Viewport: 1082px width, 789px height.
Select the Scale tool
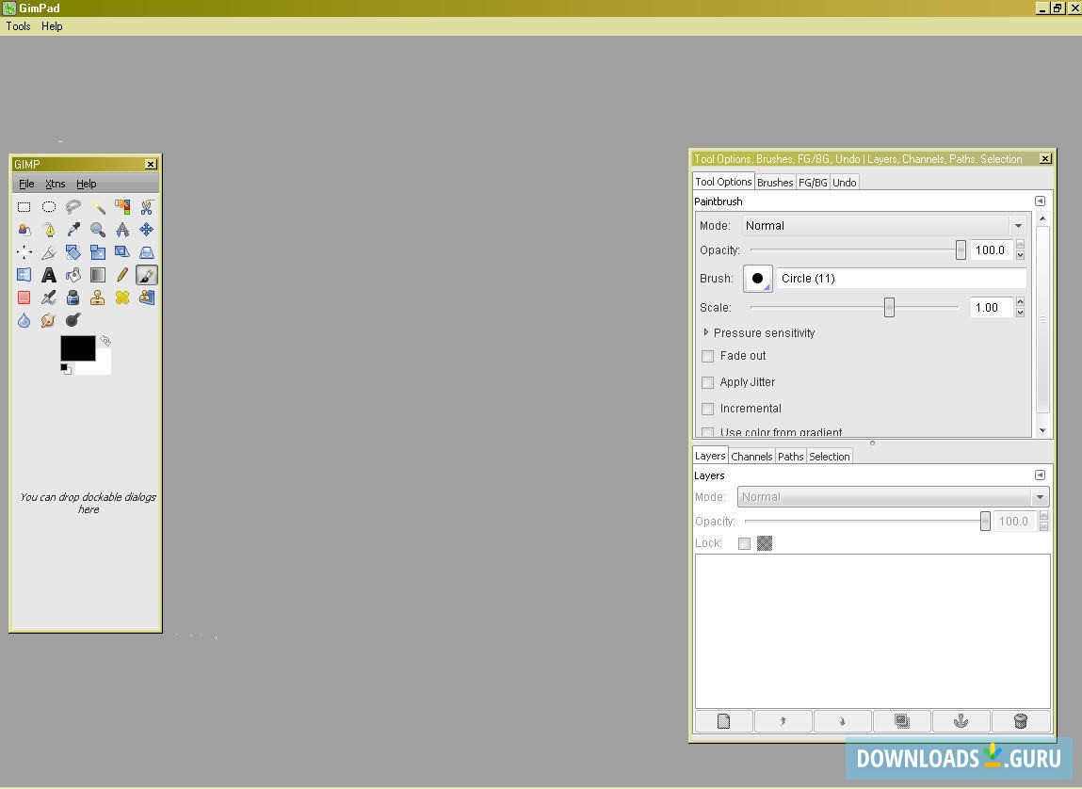98,252
